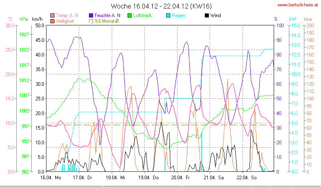
Task: Click the l/m² rain axis unit label
Action: point(293,19)
